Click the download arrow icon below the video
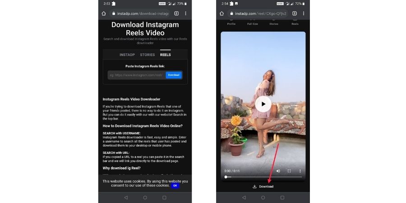The width and height of the screenshot is (406, 203). 254,186
